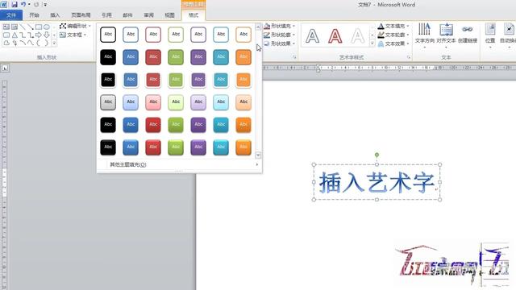Click the 位置 (Position) button
Image resolution: width=516 pixels, height=290 pixels.
(490, 35)
